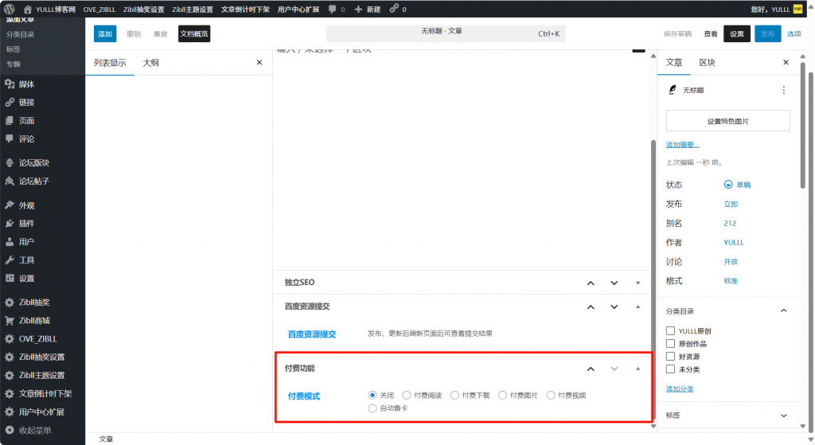Open Zibll抽奖设置 in the admin bar
The height and width of the screenshot is (445, 815).
pos(143,10)
